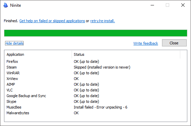Click 'Install failed - Error unpacking - 6' status
Screen dimensions: 191x126
pos(101,107)
